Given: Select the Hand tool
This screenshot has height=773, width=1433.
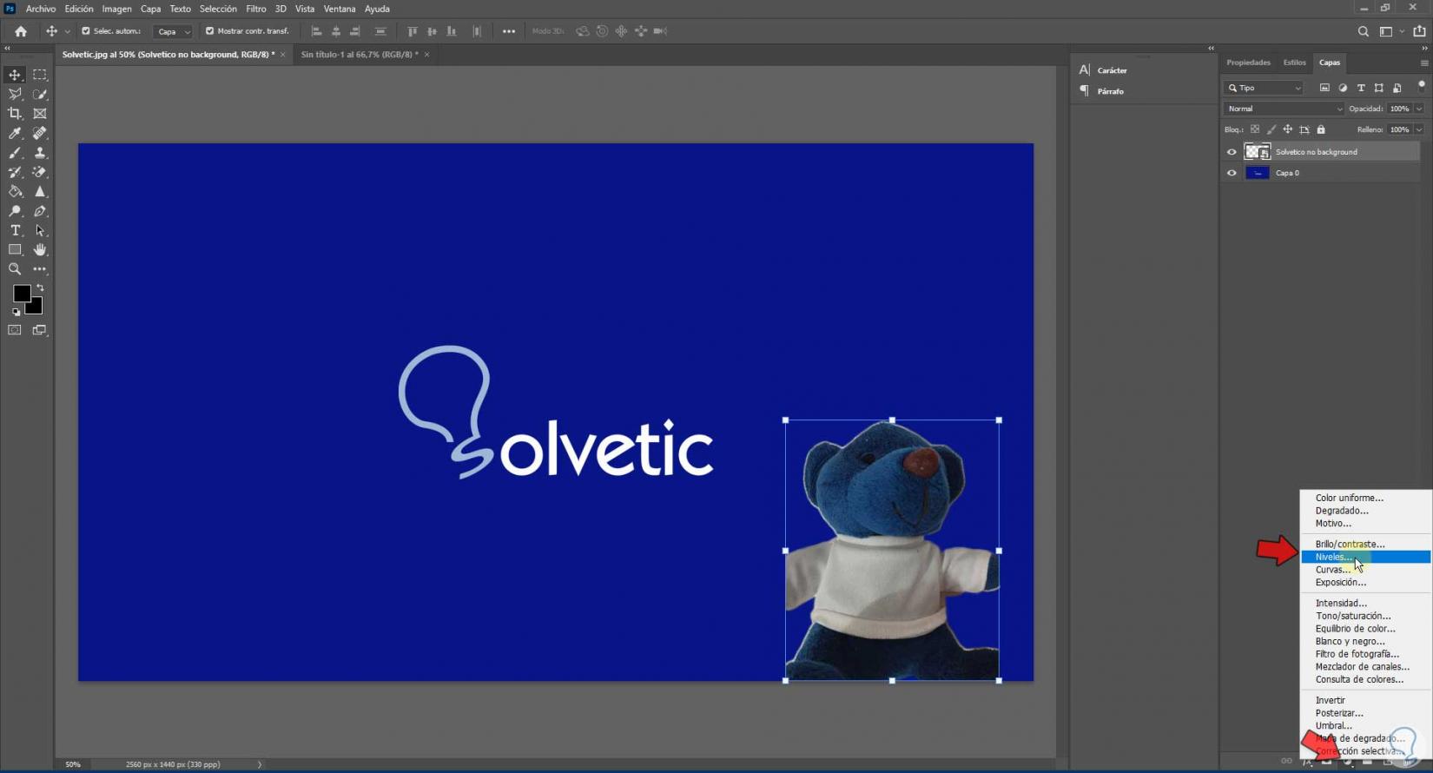Looking at the screenshot, I should [40, 249].
